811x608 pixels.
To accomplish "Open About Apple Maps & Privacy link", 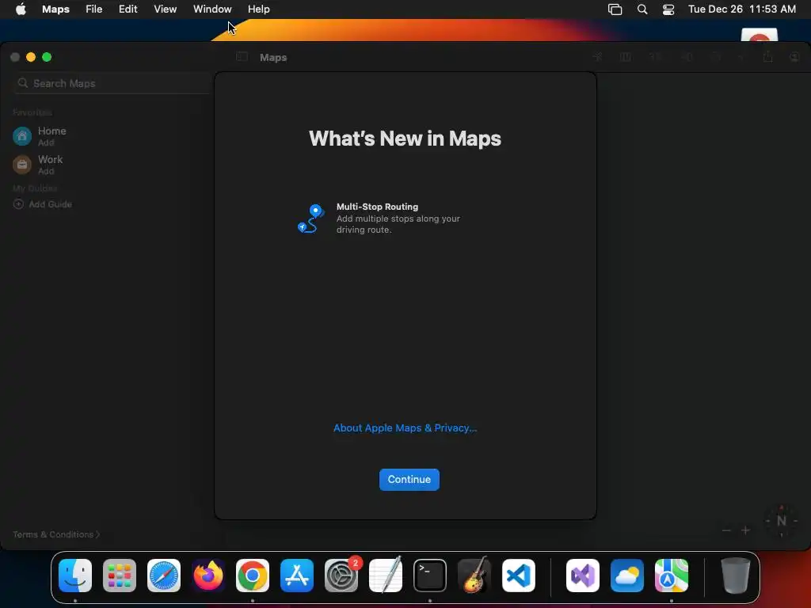I will (x=405, y=428).
